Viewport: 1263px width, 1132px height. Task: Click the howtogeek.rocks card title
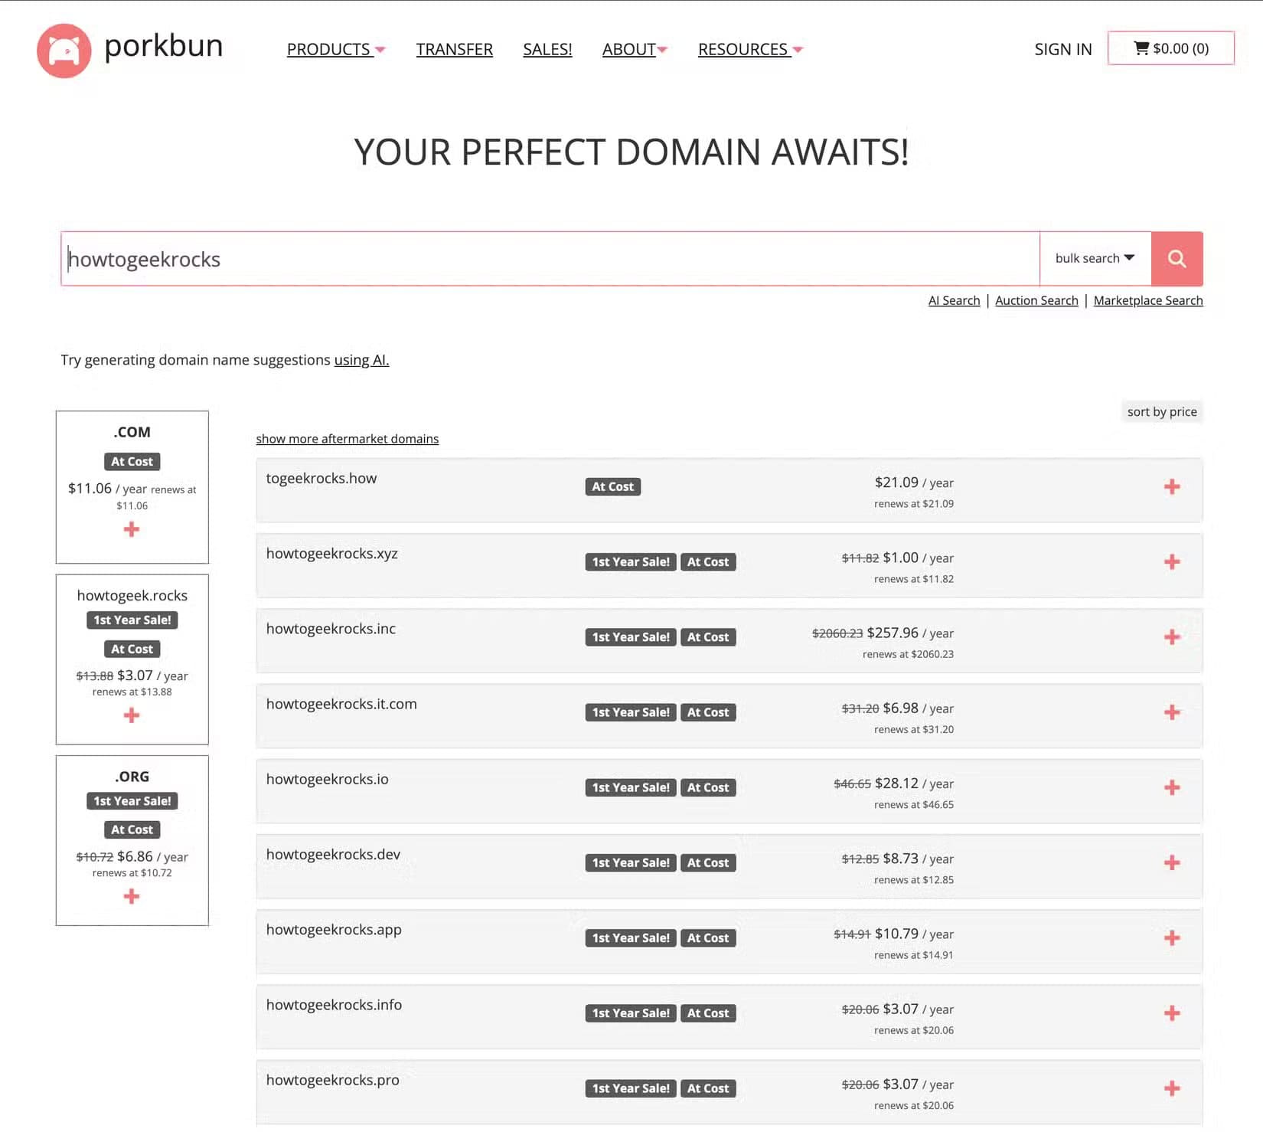click(132, 596)
